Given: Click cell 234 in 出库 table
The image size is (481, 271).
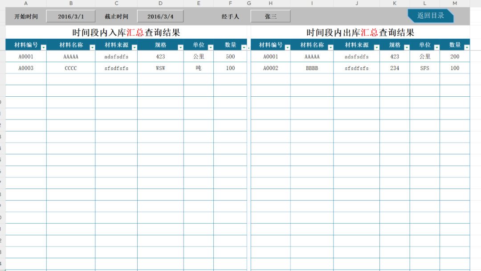Looking at the screenshot, I should coord(395,68).
